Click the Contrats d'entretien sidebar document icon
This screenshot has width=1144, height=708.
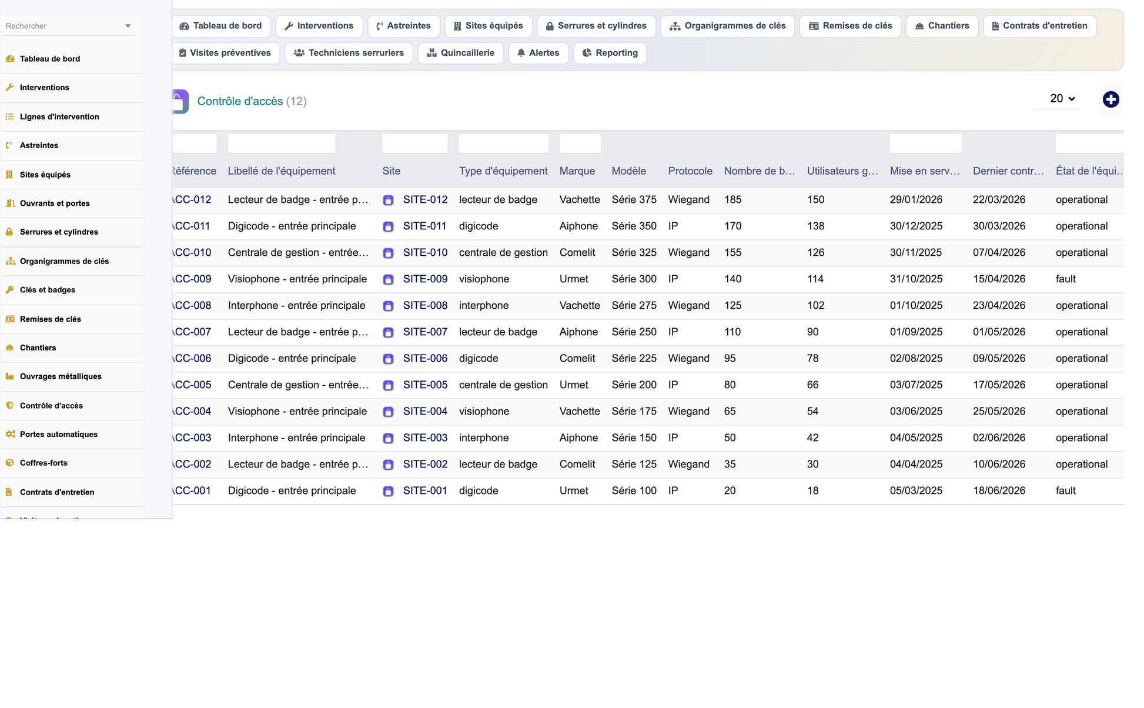[10, 492]
